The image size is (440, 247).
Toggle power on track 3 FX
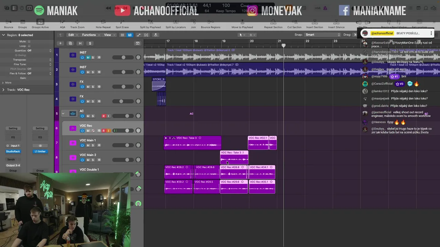(x=82, y=87)
